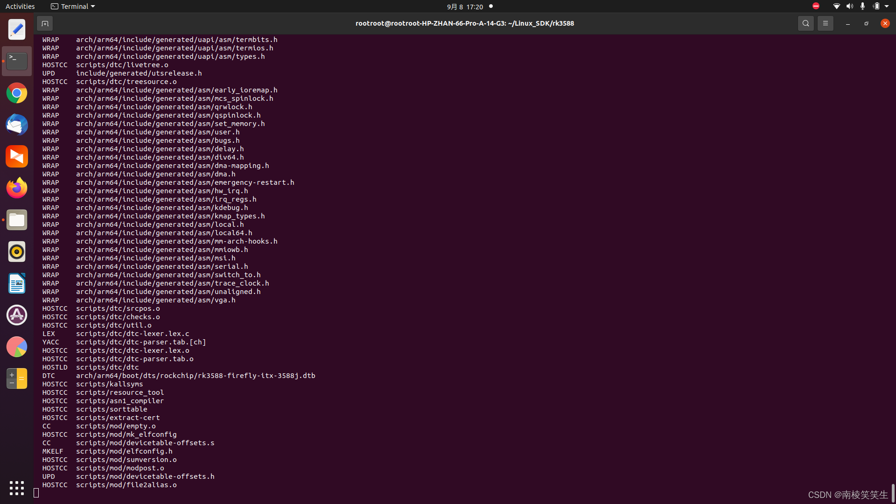The image size is (896, 504).
Task: Click the terminal scrollbar handle
Action: point(893,492)
